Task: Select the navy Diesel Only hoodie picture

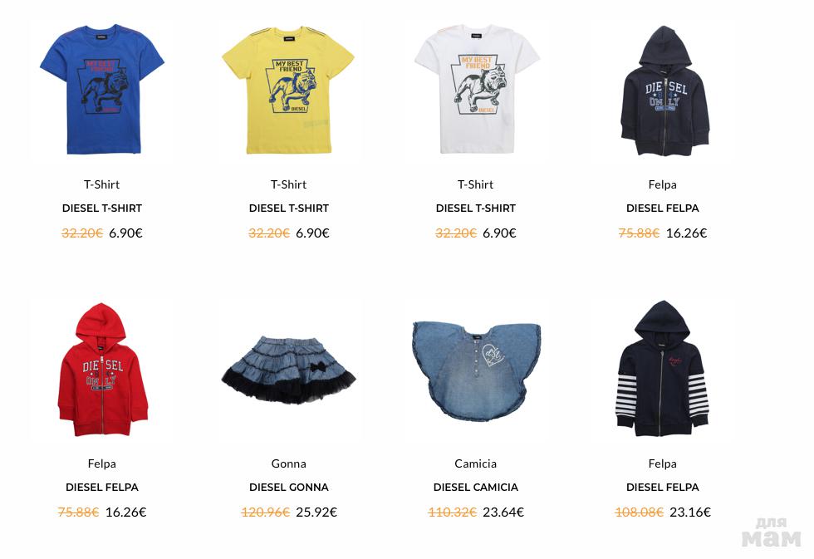Action: [x=664, y=91]
